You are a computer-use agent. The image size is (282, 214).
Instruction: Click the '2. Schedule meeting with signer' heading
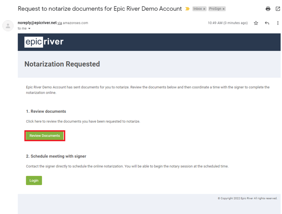coord(56,156)
